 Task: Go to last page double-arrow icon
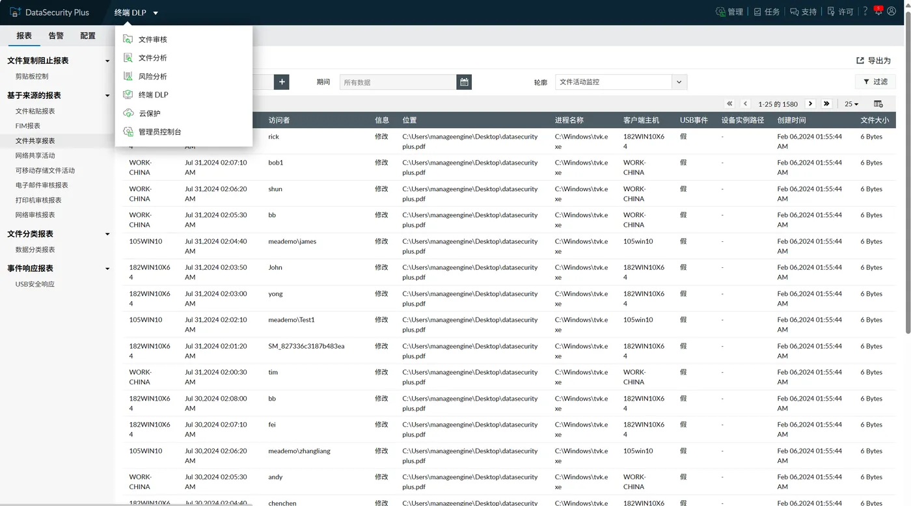click(x=826, y=104)
